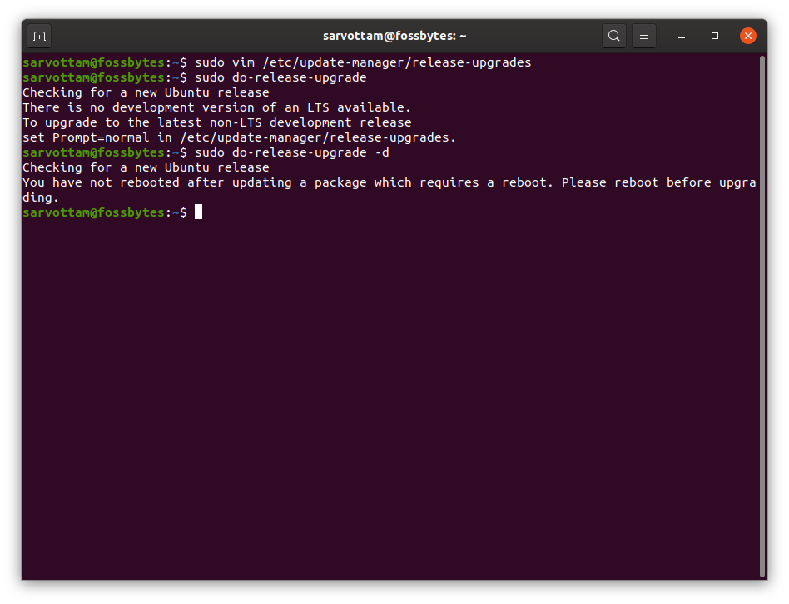Click the maximize window icon
The height and width of the screenshot is (604, 789).
[x=714, y=35]
